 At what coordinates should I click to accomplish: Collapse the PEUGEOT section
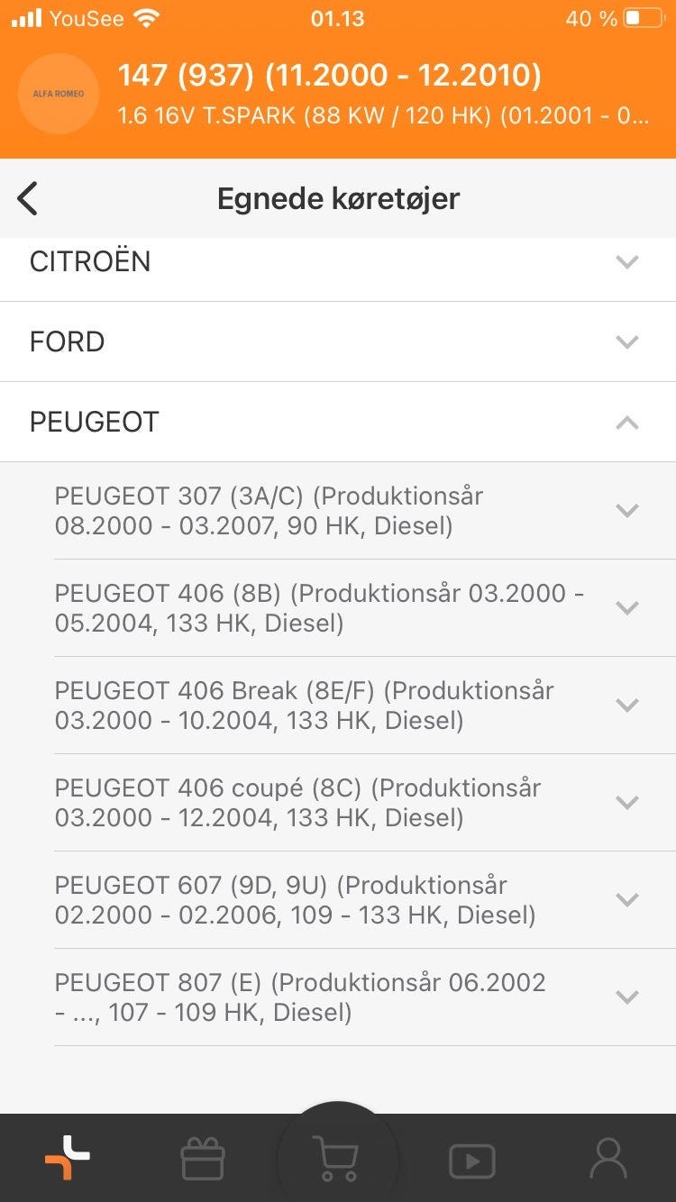[626, 423]
